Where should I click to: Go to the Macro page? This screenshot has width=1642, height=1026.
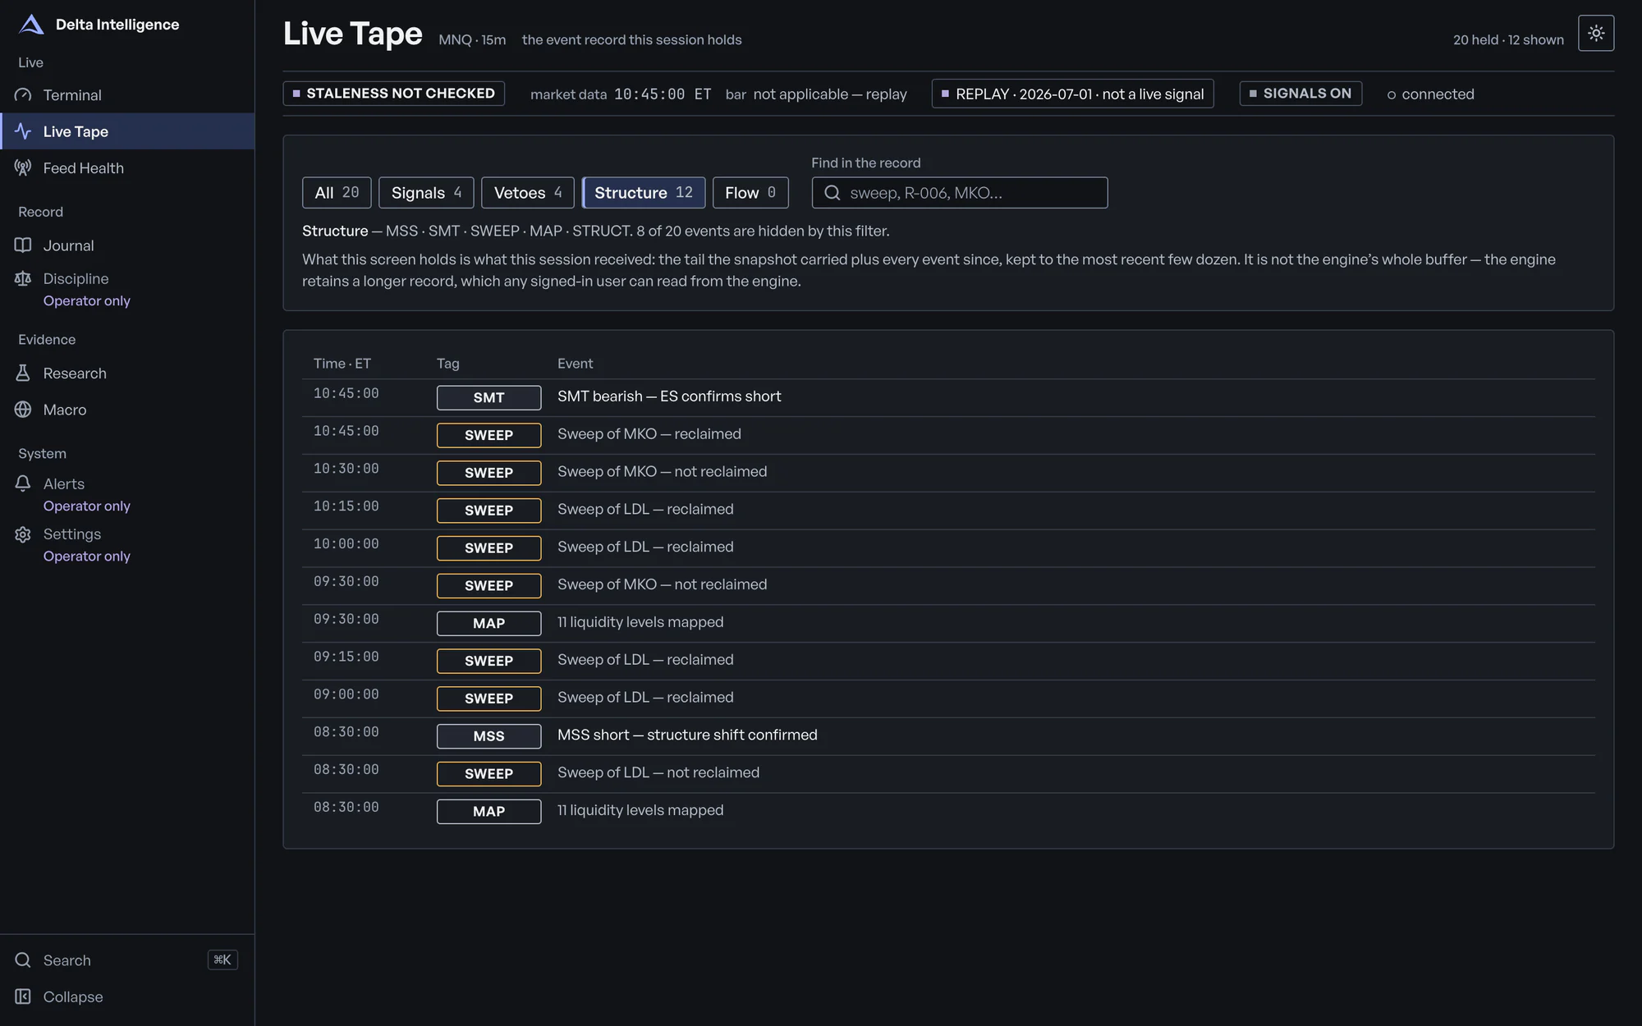coord(65,410)
